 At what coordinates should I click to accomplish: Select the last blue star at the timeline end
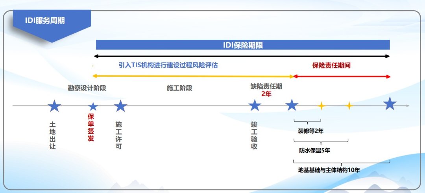pyautogui.click(x=390, y=104)
